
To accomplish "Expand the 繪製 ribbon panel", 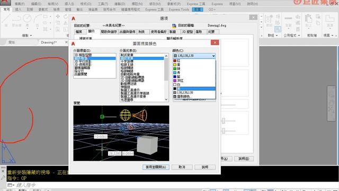I will pos(27,36).
